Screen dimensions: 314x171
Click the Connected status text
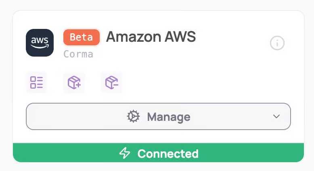point(168,153)
